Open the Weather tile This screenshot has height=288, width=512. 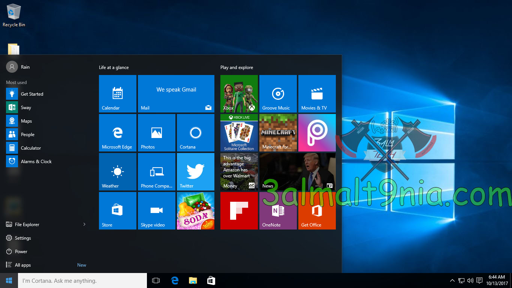coord(118,172)
